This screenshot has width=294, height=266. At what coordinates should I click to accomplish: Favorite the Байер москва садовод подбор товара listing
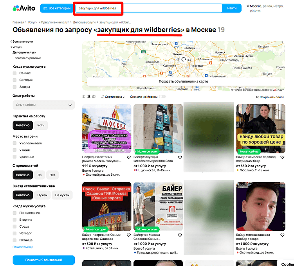(x=282, y=235)
